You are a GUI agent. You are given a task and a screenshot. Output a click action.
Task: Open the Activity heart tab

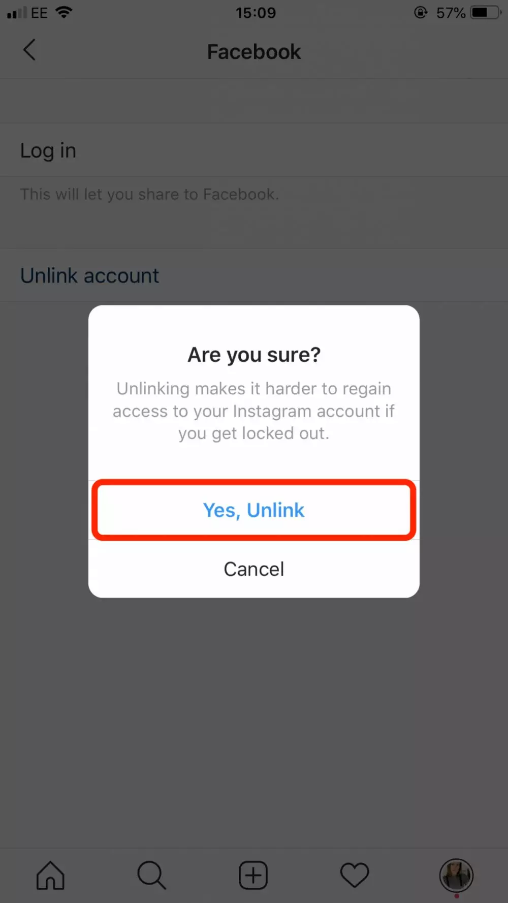[355, 875]
